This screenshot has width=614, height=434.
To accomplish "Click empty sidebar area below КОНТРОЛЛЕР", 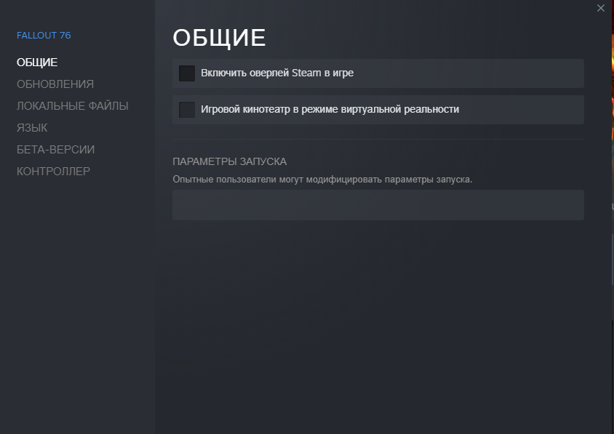I will [77, 291].
